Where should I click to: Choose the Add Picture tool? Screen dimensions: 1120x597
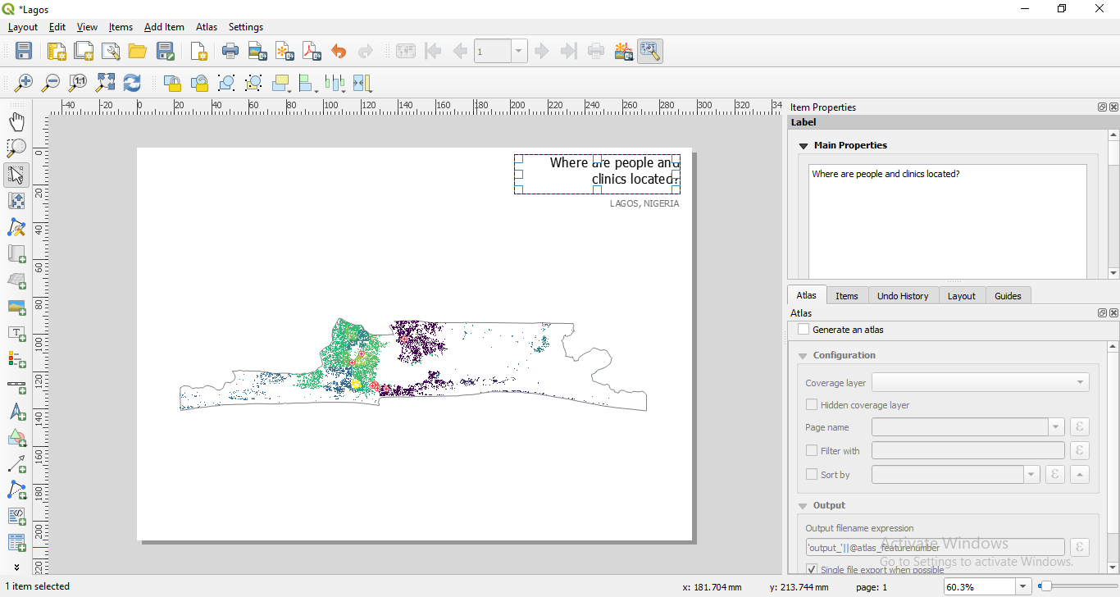16,307
